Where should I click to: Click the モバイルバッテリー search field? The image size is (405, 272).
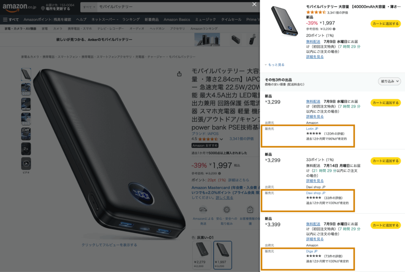point(173,7)
